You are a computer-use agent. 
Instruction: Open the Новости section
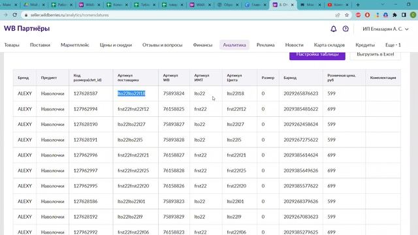point(294,45)
